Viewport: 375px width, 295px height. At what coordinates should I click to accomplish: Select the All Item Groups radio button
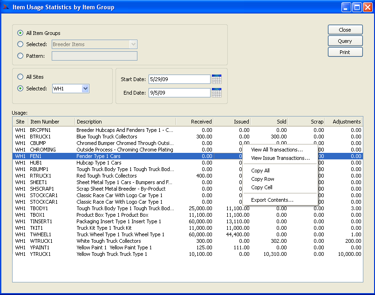pos(20,33)
